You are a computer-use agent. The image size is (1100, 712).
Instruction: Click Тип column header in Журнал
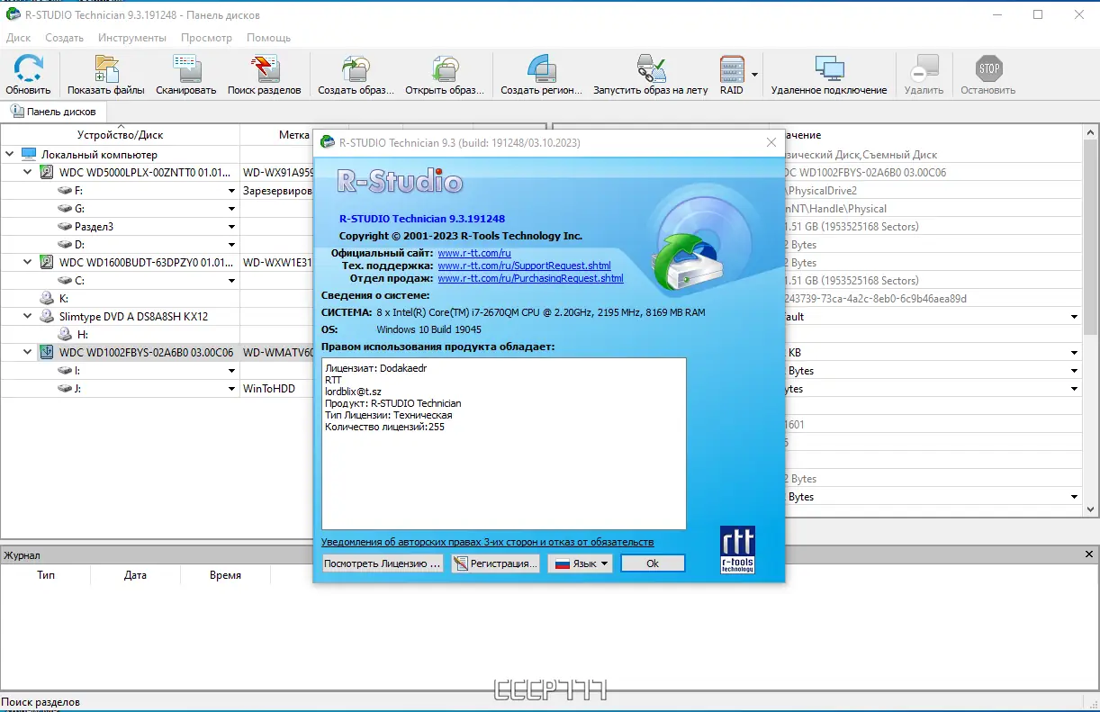click(x=46, y=575)
